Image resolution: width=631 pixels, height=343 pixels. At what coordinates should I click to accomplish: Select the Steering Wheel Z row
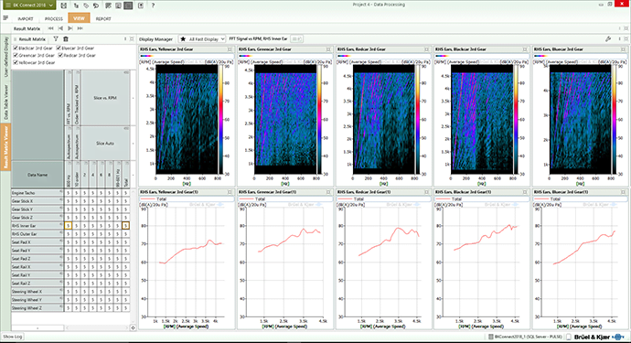coord(37,308)
